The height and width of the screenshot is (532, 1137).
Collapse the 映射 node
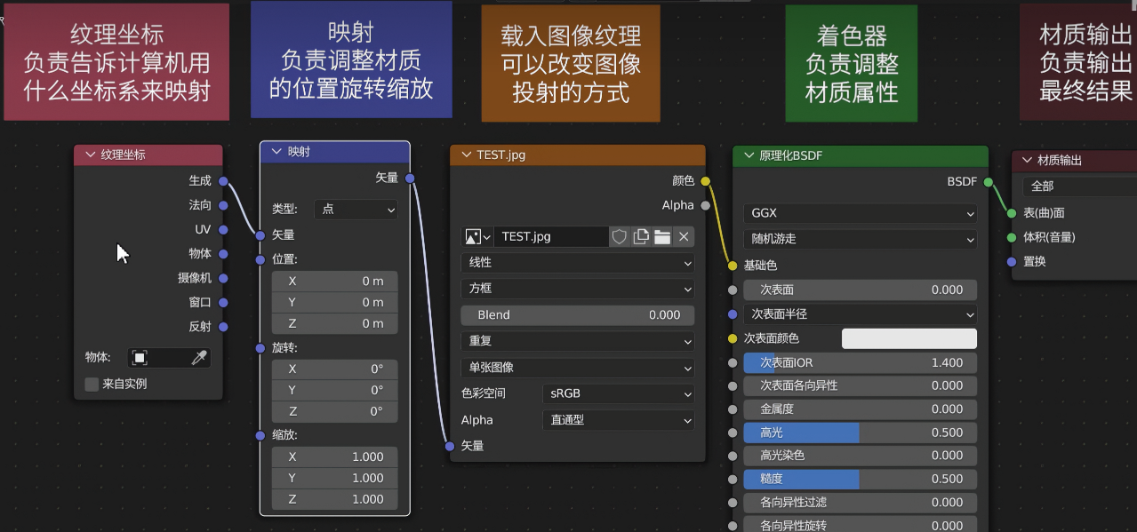click(276, 152)
